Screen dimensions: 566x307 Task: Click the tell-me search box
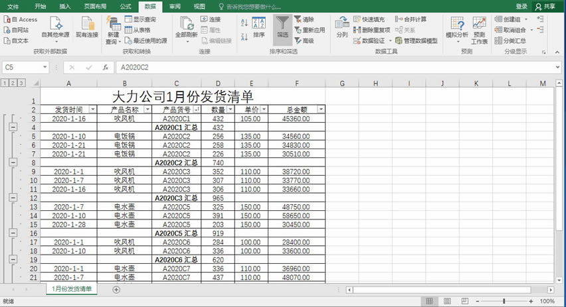250,7
